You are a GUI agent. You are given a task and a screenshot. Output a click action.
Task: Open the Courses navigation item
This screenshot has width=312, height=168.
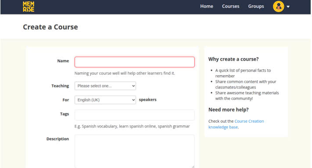click(231, 7)
